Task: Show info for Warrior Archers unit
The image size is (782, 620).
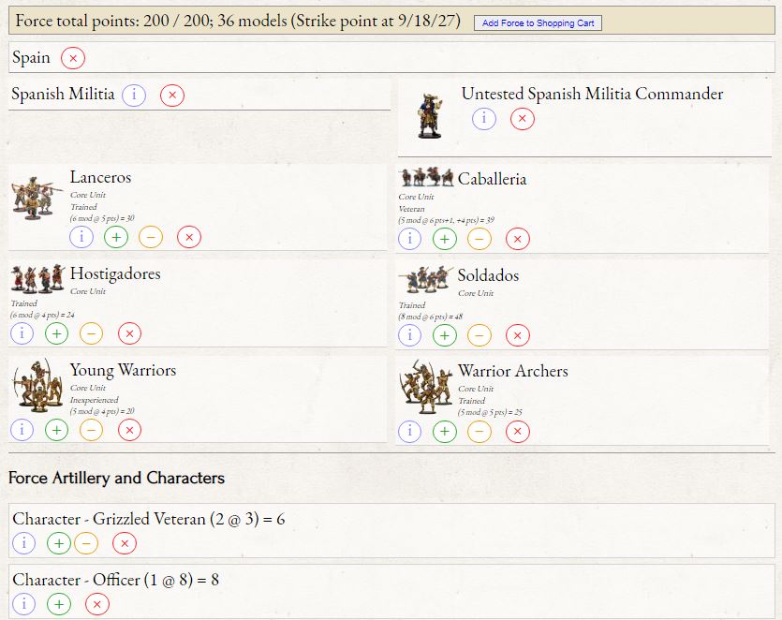Action: 410,432
